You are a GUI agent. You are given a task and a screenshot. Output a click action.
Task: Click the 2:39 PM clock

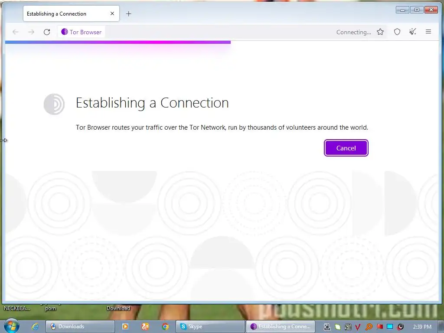point(422,327)
